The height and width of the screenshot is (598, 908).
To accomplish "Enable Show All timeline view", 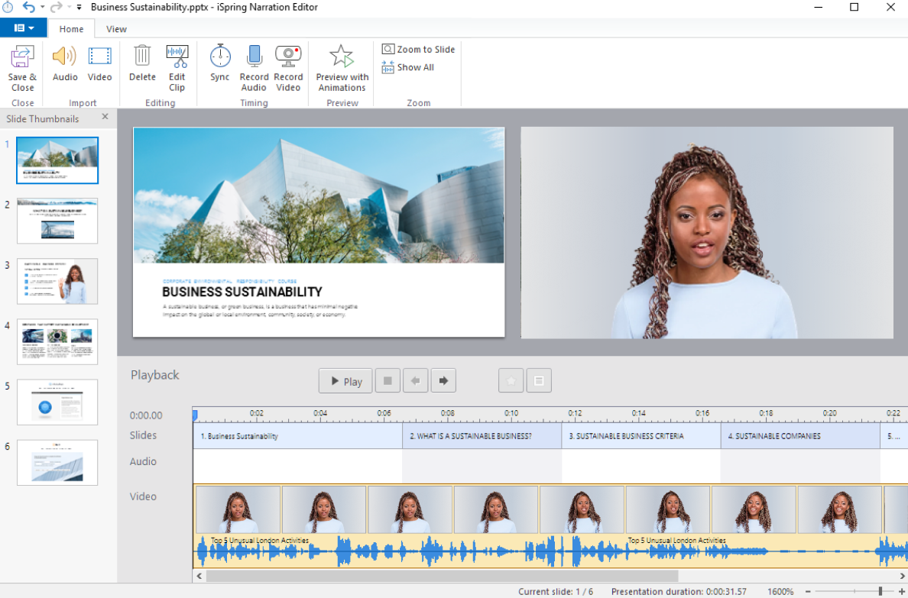I will [407, 67].
